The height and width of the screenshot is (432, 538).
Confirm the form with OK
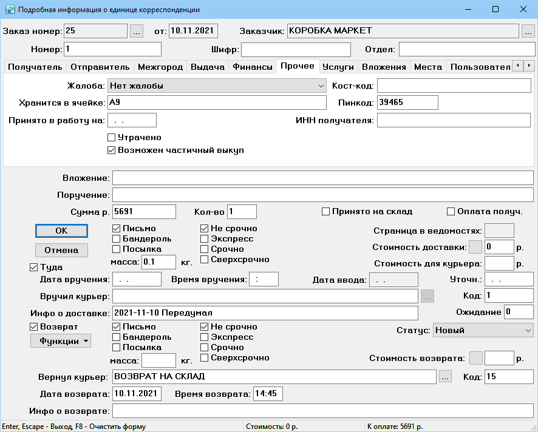coord(61,231)
